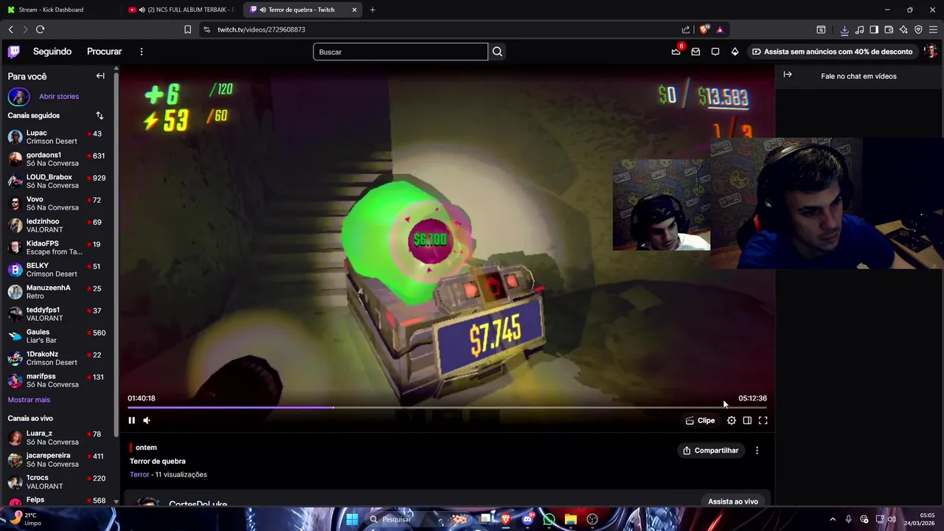The height and width of the screenshot is (531, 944).
Task: Open Brave playlist music icon
Action: point(859,29)
